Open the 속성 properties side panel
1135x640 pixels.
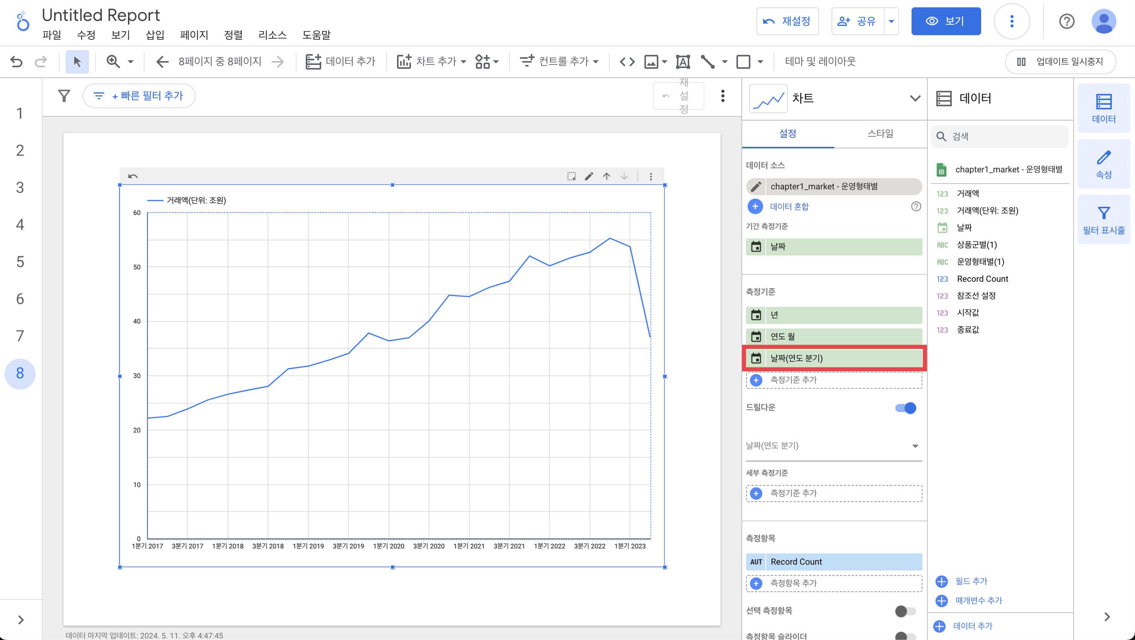tap(1103, 164)
